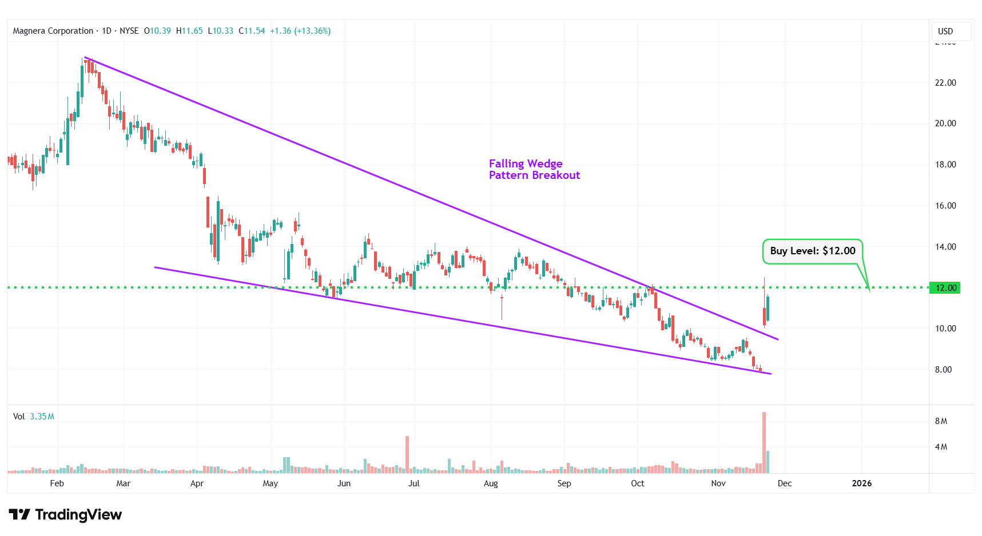Click the Magnera Corporation symbol title
Viewport: 982px width, 536px height.
[x=53, y=31]
